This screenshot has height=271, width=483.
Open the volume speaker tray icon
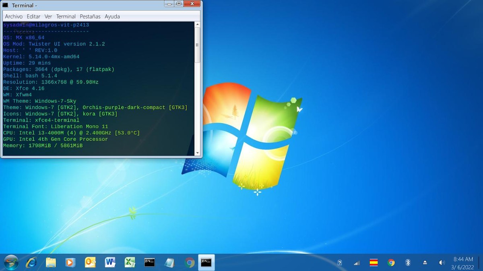click(x=442, y=263)
